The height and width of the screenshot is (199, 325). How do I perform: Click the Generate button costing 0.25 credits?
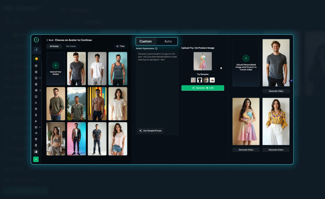(203, 88)
